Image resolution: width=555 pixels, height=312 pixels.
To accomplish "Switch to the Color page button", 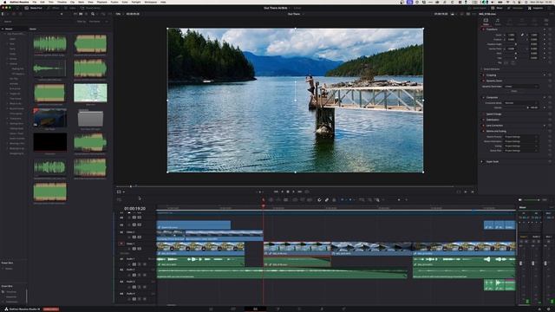I will click(x=299, y=309).
